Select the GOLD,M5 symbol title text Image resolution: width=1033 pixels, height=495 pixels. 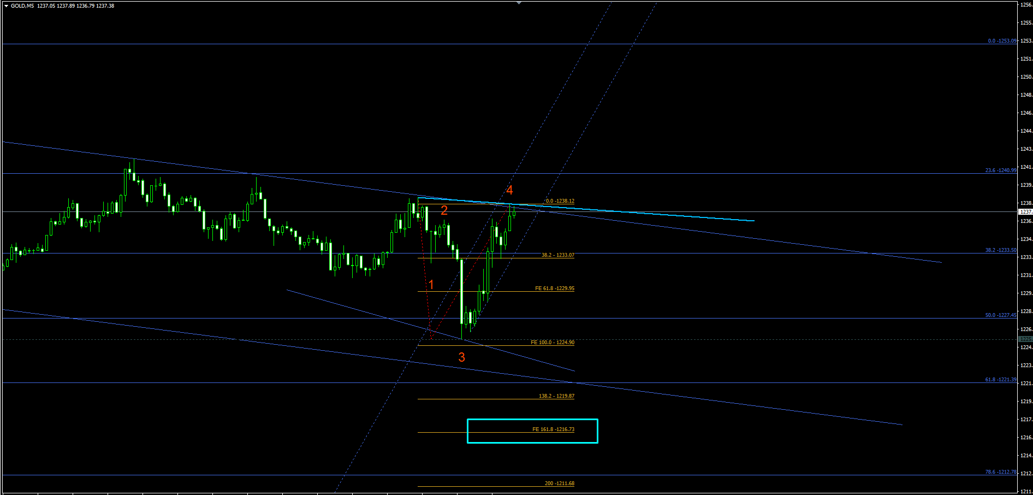click(x=22, y=6)
